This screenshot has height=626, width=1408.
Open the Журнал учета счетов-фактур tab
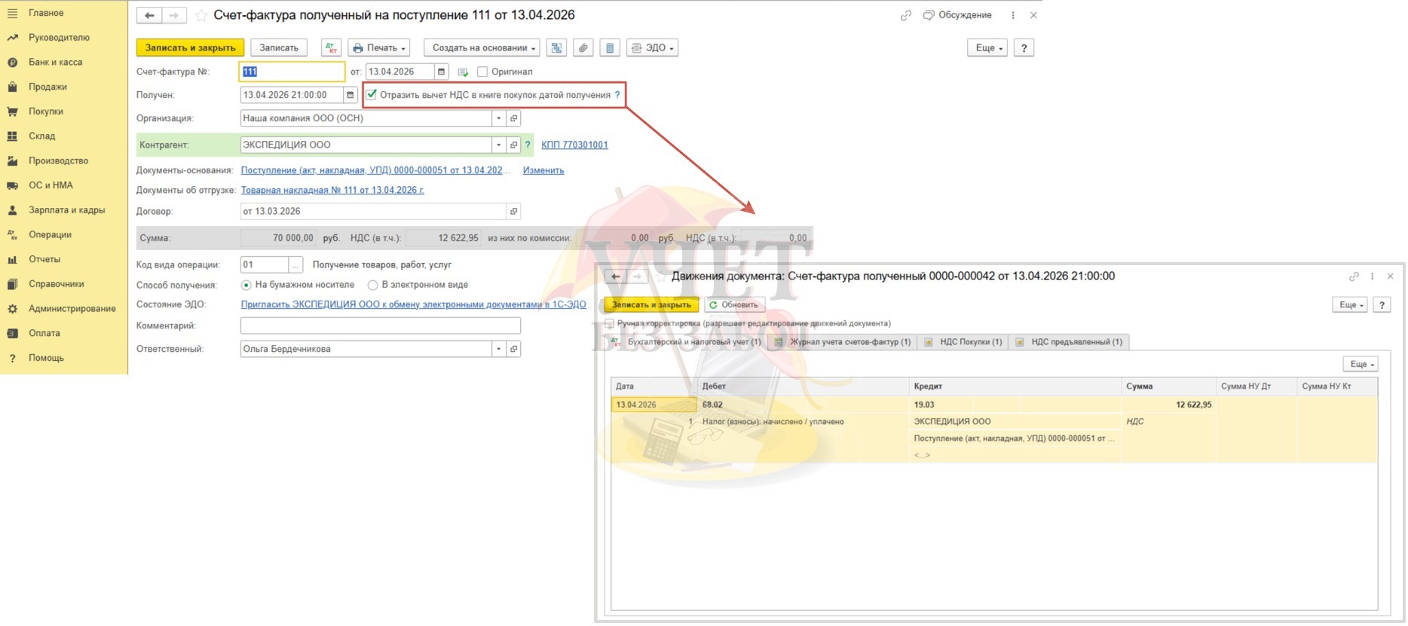[x=849, y=342]
